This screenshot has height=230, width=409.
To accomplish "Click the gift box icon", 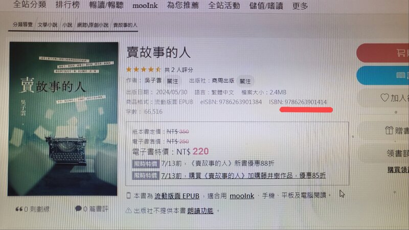I will click(x=389, y=130).
